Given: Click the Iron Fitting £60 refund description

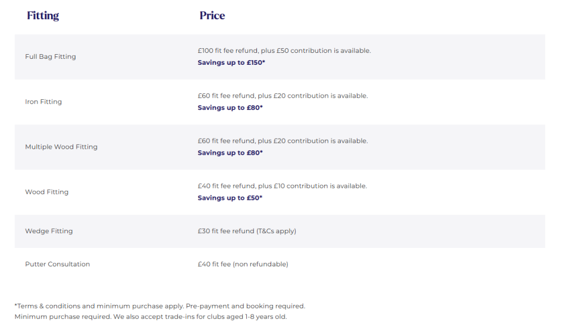Looking at the screenshot, I should 283,96.
